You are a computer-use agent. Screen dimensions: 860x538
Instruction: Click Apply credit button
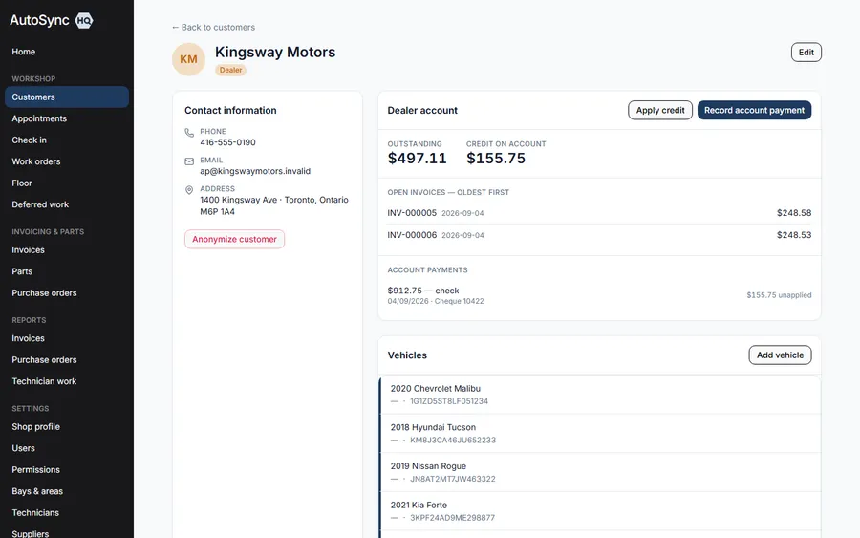[659, 110]
